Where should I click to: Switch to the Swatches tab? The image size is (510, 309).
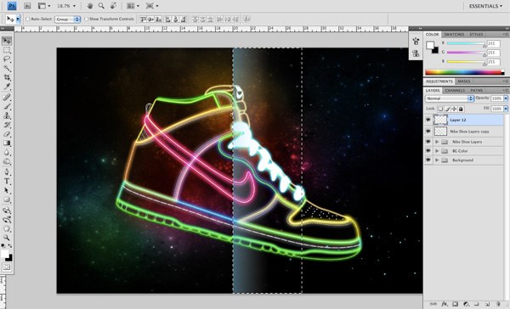tap(454, 35)
